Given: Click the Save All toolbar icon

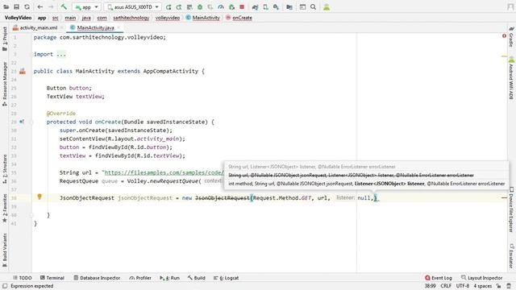Looking at the screenshot, I should (x=16, y=7).
